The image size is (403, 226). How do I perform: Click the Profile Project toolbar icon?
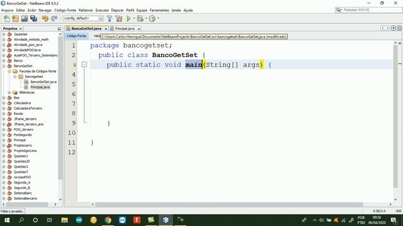click(x=152, y=18)
